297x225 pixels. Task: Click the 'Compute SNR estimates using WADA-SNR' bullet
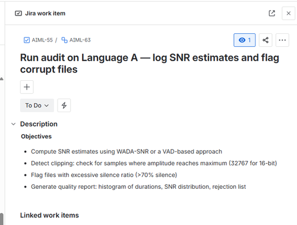127,151
